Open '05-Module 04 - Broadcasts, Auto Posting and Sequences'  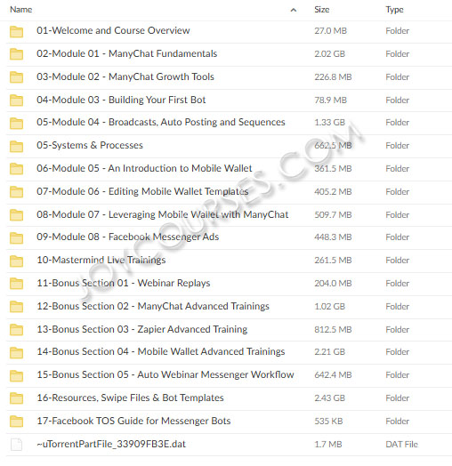coord(161,122)
